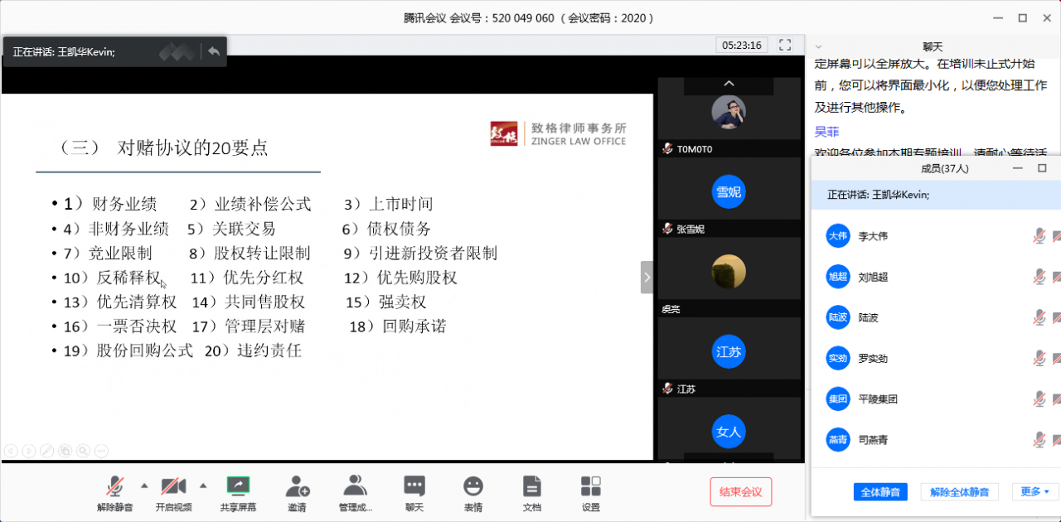Open the 文档 documents icon
The height and width of the screenshot is (522, 1061).
[532, 486]
